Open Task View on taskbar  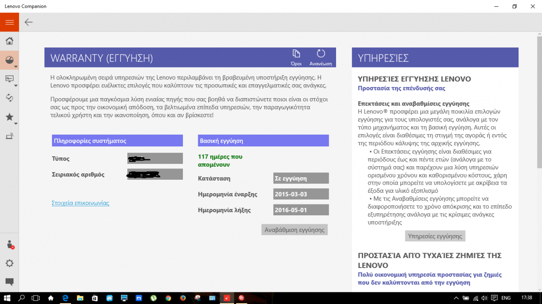click(x=36, y=298)
